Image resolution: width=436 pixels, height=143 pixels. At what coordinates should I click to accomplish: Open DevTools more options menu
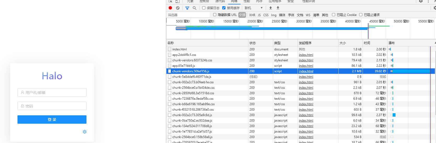point(428,1)
